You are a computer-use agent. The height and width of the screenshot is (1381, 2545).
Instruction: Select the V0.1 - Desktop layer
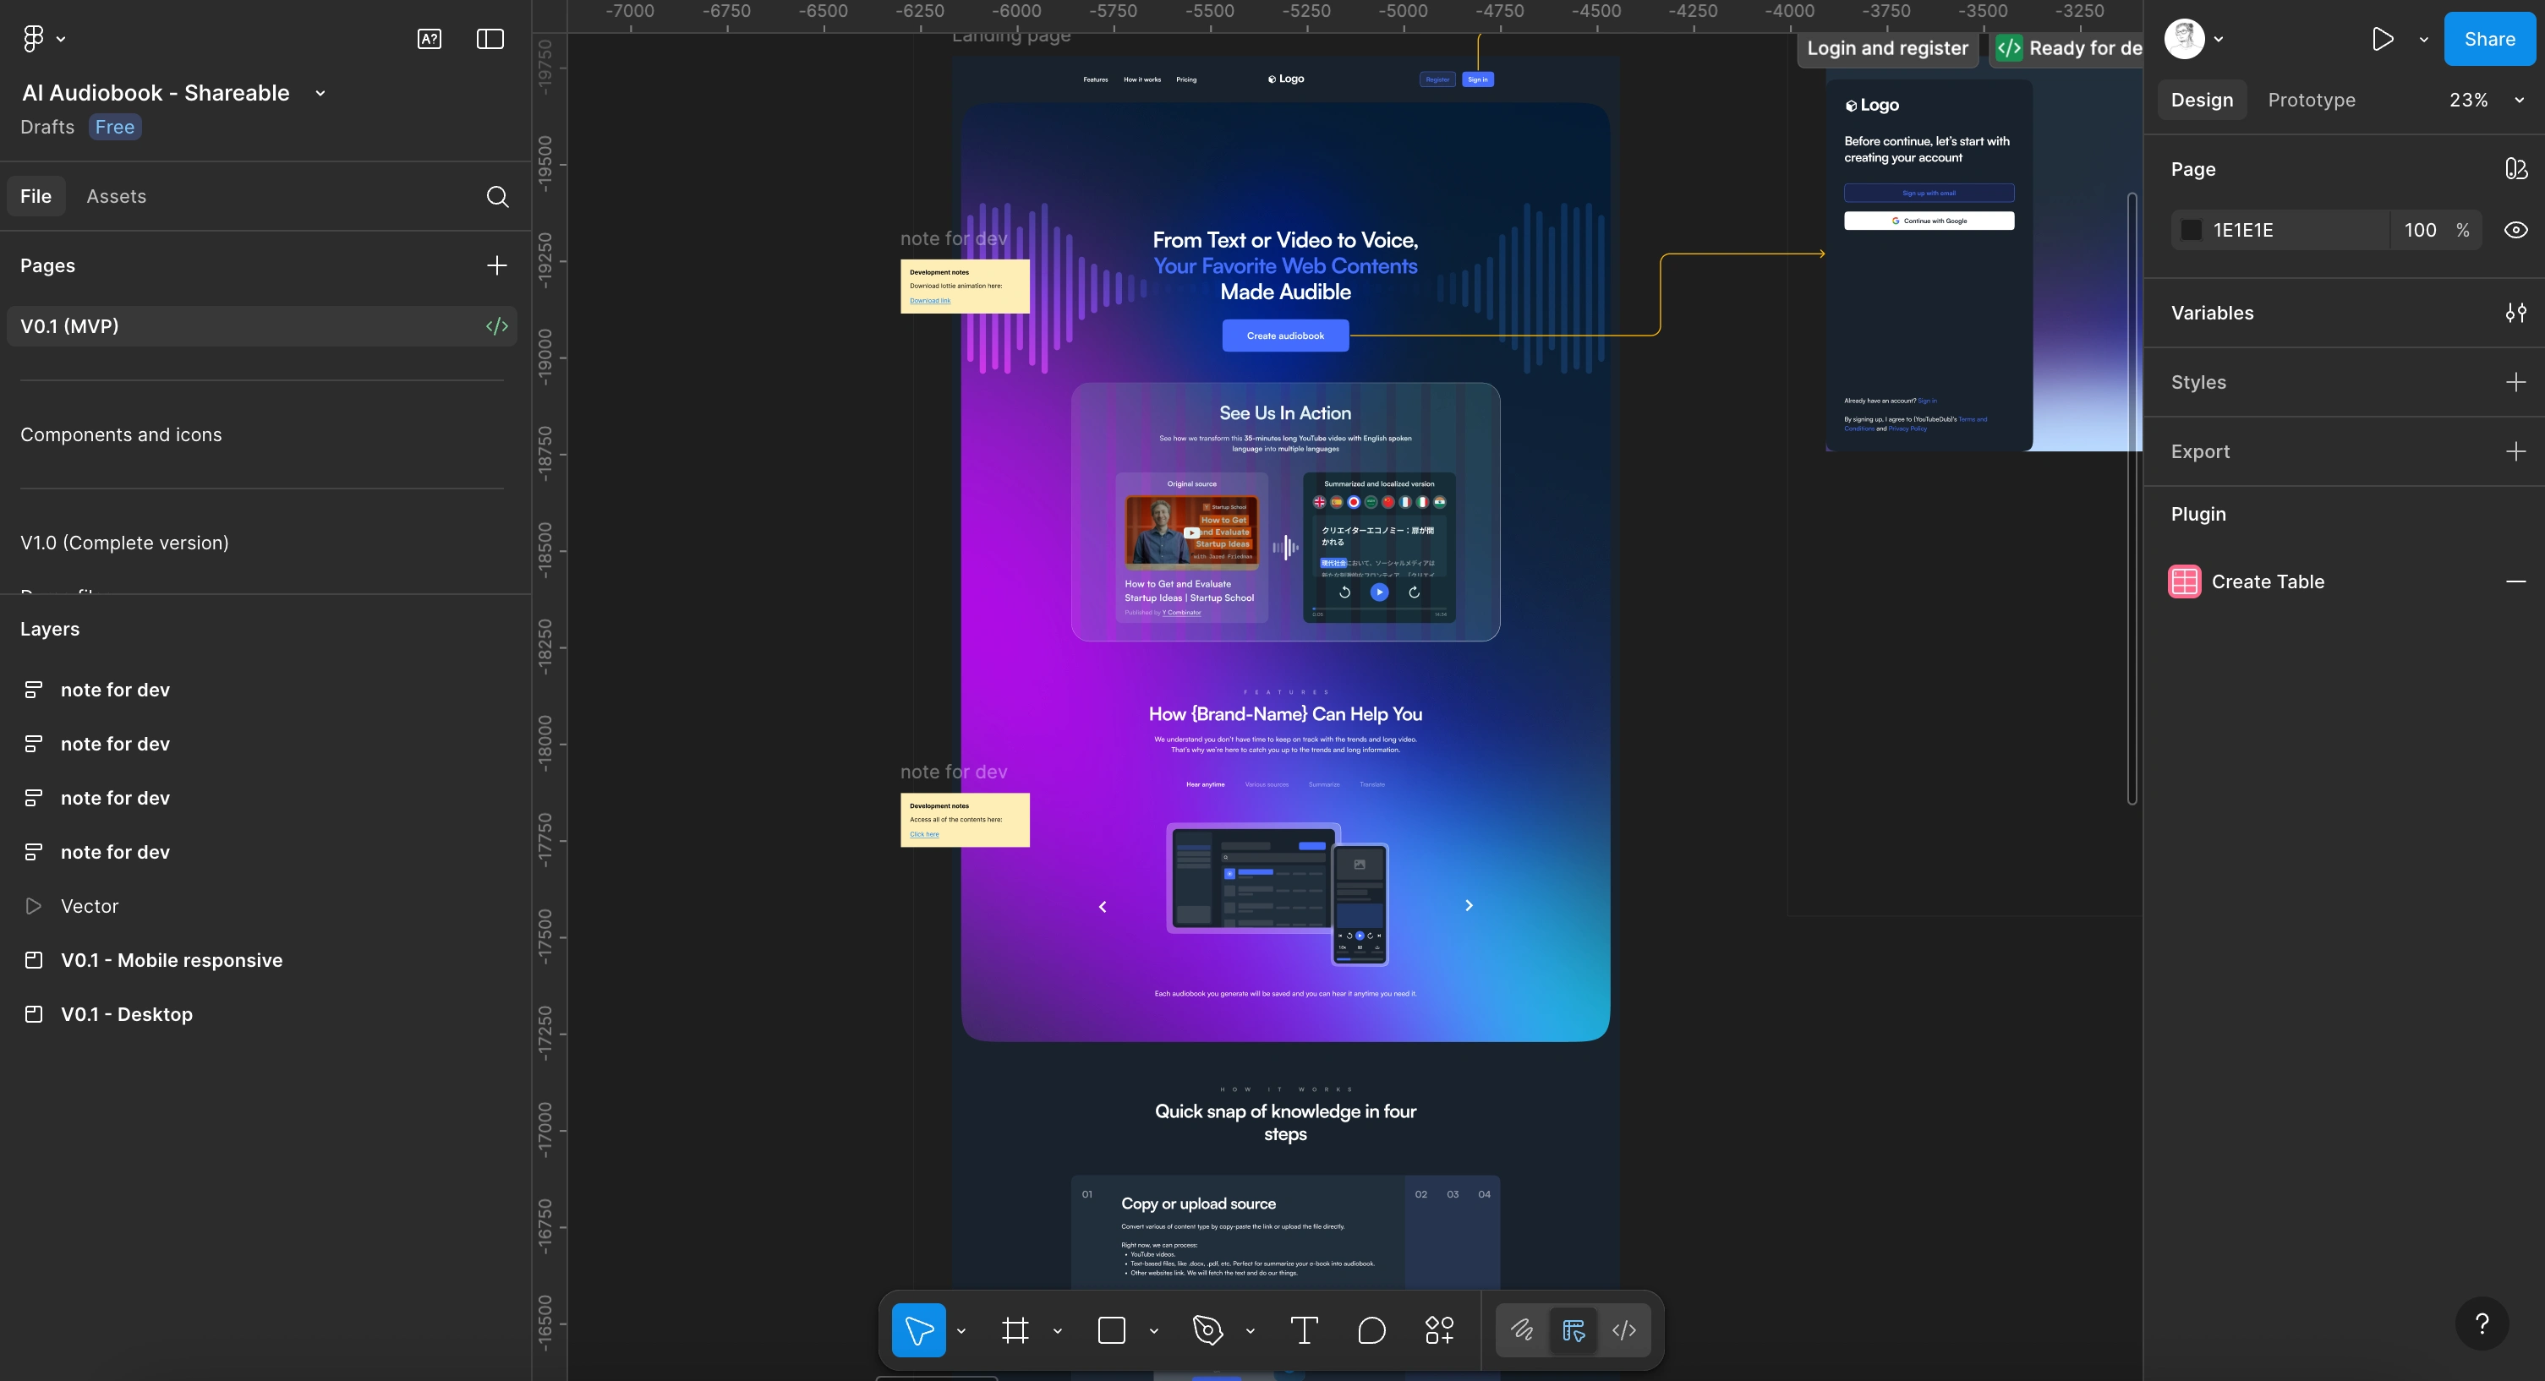[x=127, y=1014]
